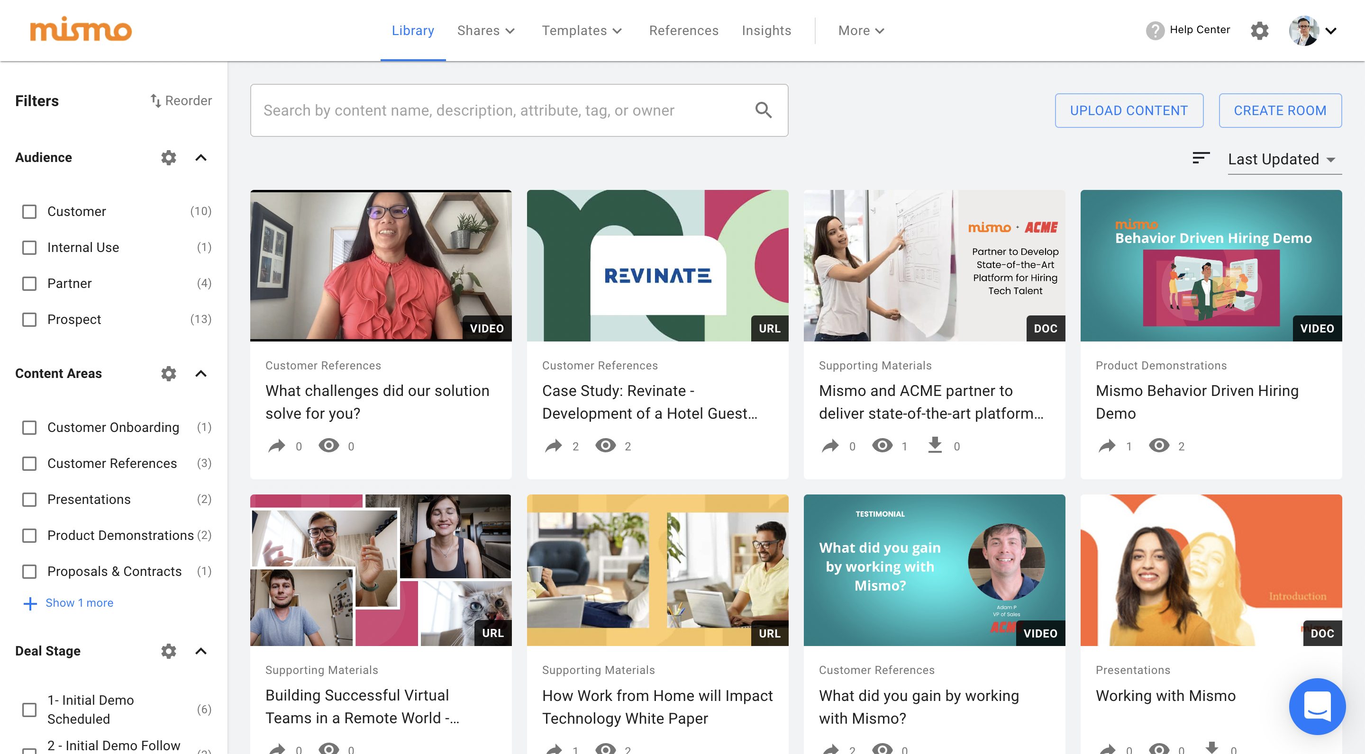This screenshot has height=754, width=1365.
Task: Click the UPLOAD CONTENT button
Action: (x=1128, y=111)
